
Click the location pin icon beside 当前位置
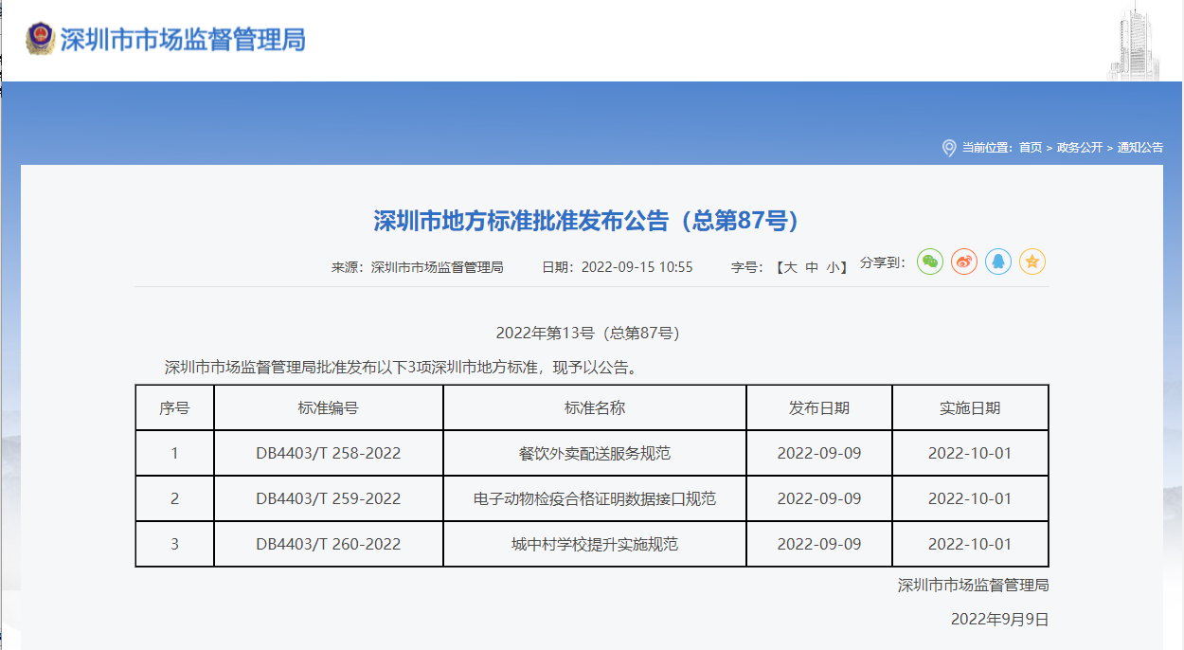pos(949,148)
